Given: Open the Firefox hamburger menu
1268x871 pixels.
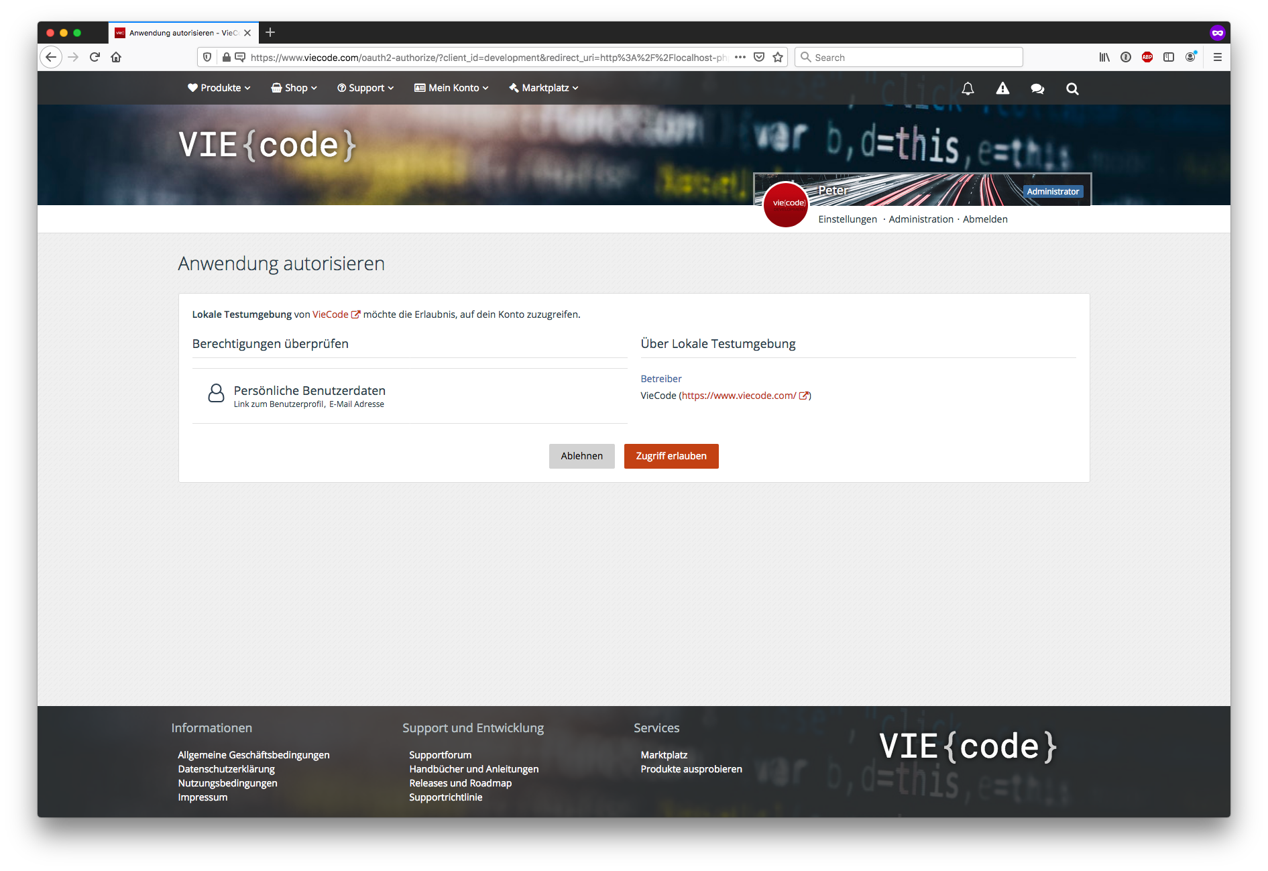Looking at the screenshot, I should [x=1218, y=58].
